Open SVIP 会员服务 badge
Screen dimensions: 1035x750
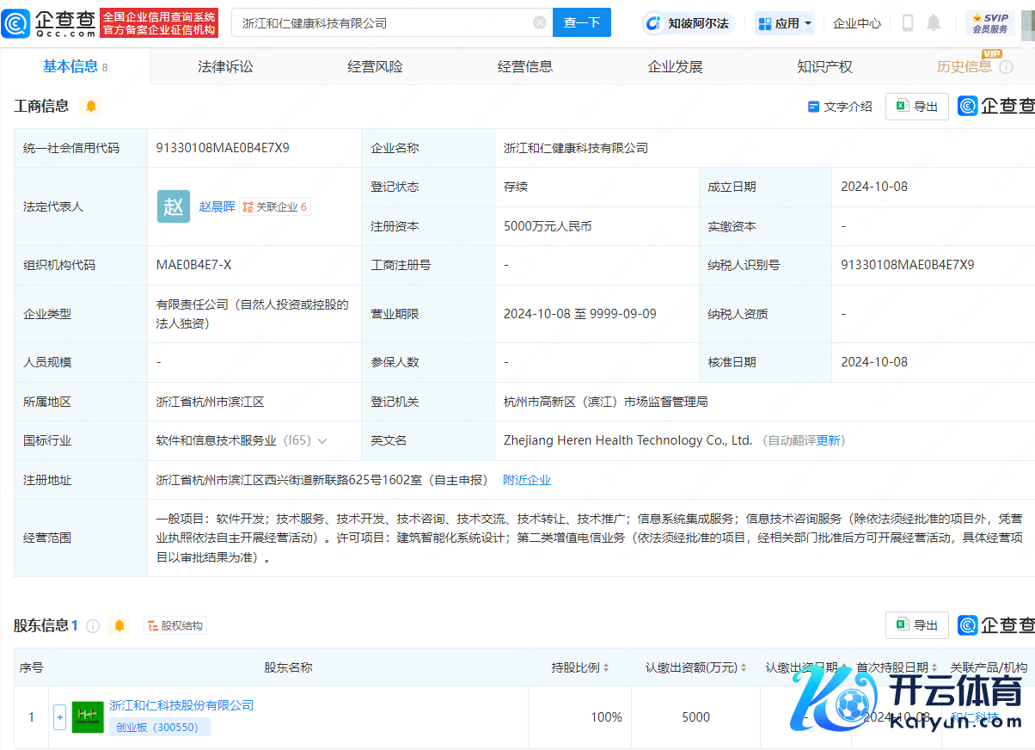pos(989,23)
